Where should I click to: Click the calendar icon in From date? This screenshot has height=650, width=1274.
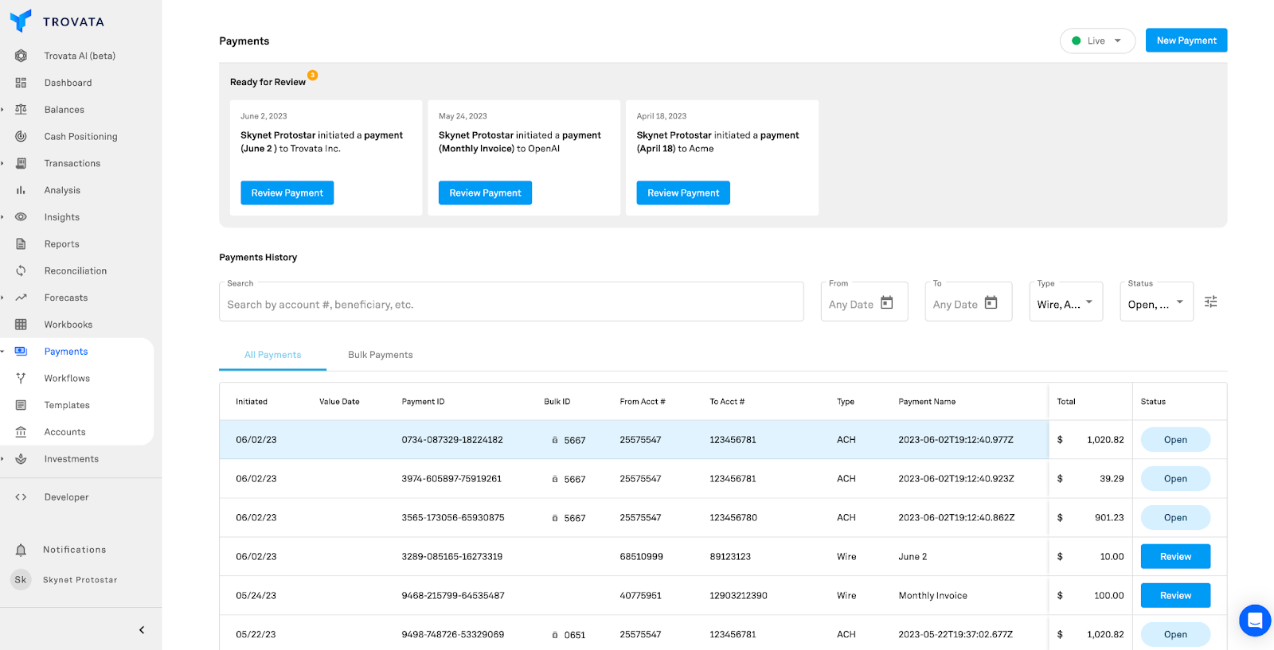[886, 303]
